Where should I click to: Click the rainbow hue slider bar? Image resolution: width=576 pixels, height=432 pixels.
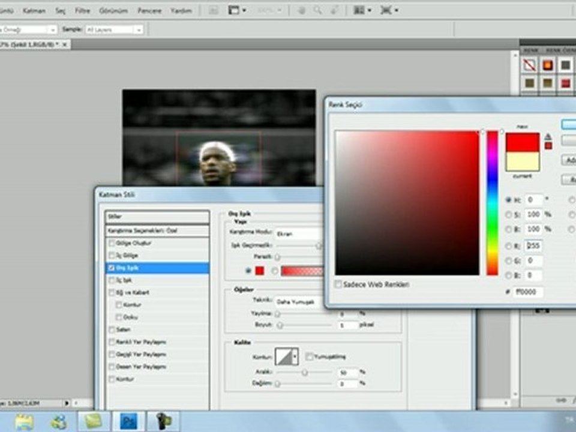pos(492,203)
